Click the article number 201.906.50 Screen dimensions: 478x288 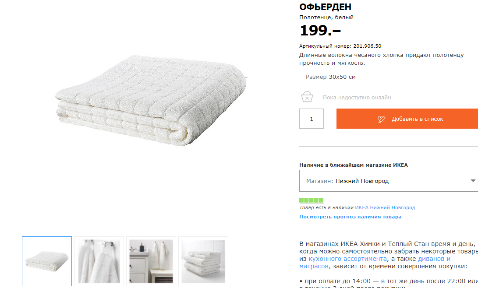[x=367, y=46]
